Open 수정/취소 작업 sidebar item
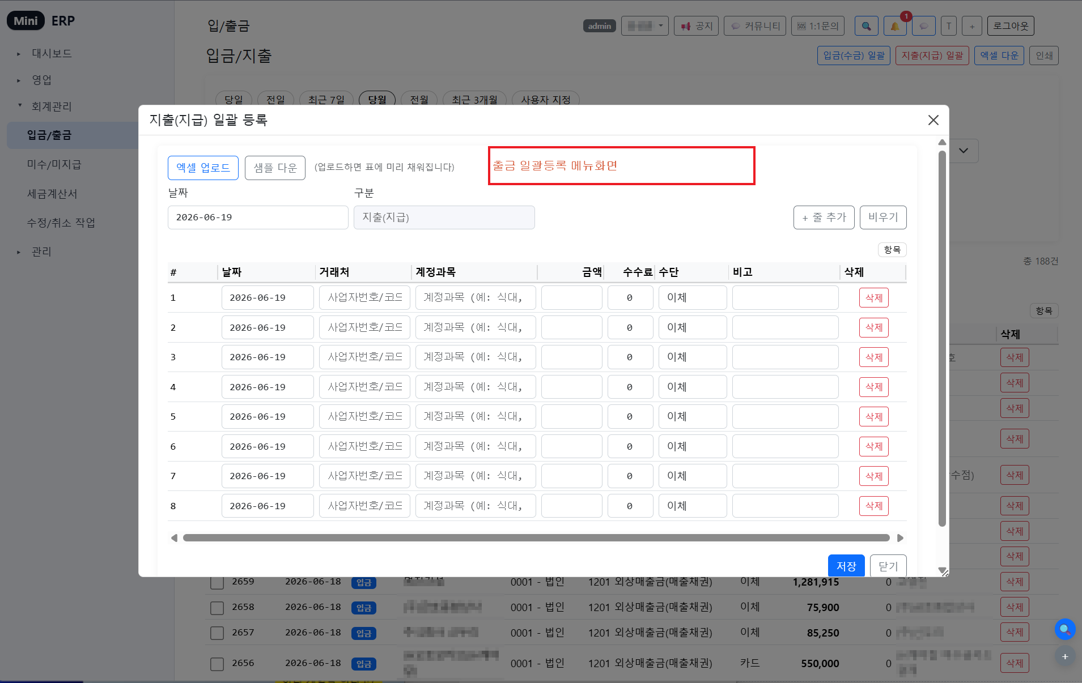 [x=61, y=223]
